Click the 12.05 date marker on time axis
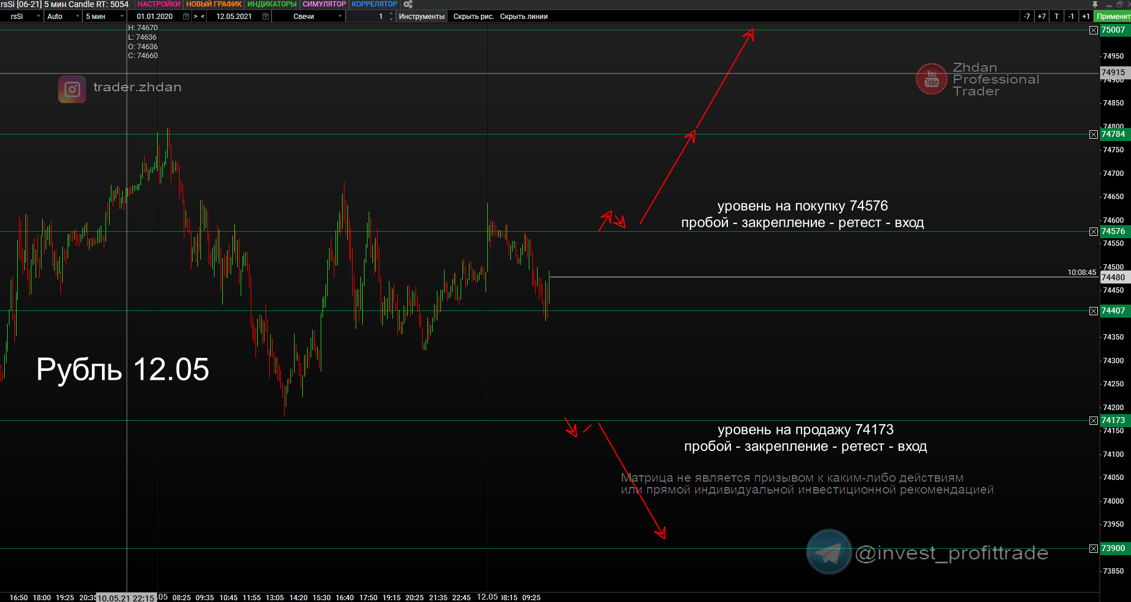The image size is (1131, 602). pyautogui.click(x=488, y=597)
